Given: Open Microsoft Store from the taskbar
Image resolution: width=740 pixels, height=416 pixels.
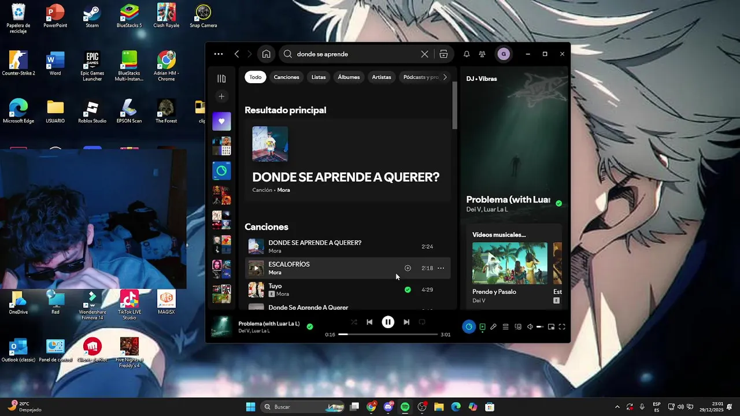Looking at the screenshot, I should 490,407.
